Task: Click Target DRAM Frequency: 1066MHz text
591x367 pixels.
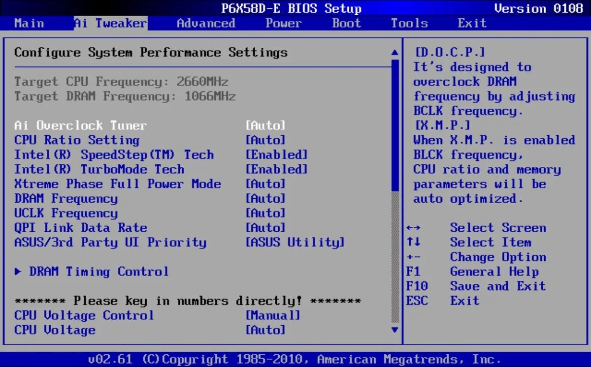Action: pos(125,96)
